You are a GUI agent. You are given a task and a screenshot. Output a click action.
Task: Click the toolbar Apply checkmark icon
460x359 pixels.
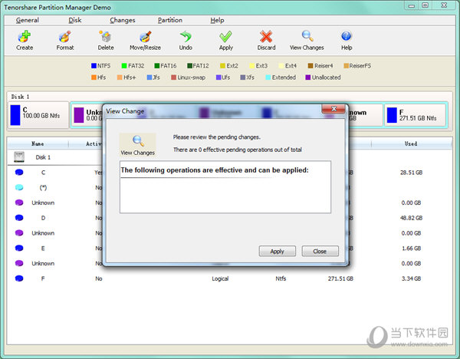pyautogui.click(x=226, y=37)
